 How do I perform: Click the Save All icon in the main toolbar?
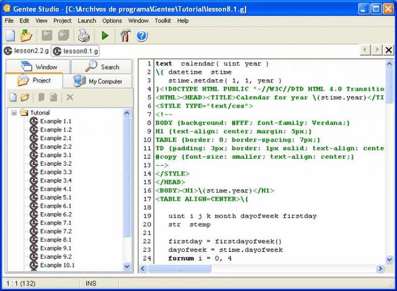click(63, 35)
